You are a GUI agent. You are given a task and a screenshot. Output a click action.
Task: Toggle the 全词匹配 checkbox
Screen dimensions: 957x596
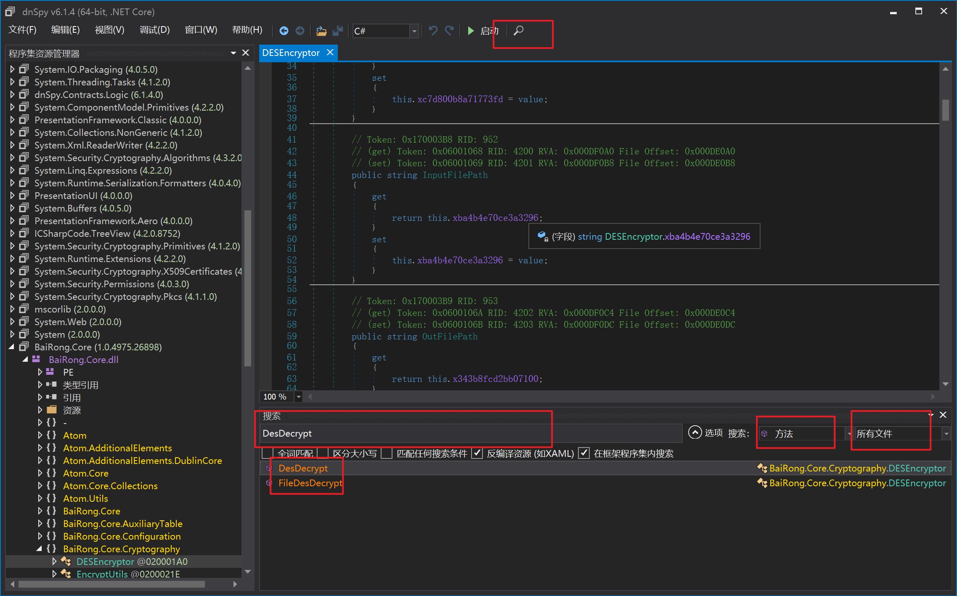pos(267,453)
